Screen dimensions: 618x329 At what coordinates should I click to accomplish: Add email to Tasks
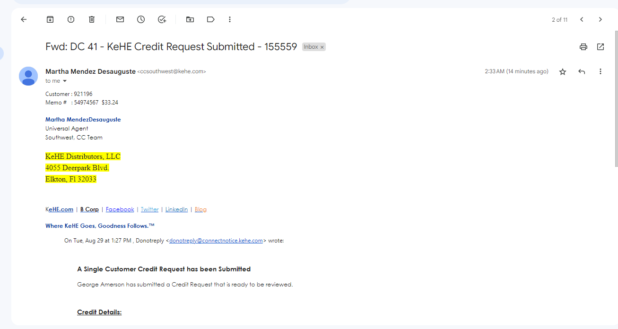tap(162, 19)
